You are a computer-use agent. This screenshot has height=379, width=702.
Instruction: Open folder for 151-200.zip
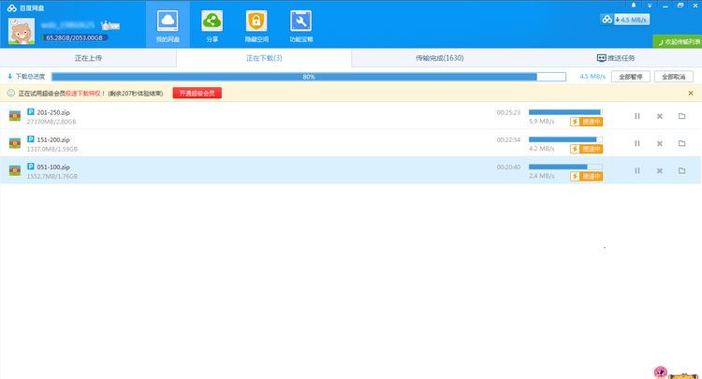[681, 143]
